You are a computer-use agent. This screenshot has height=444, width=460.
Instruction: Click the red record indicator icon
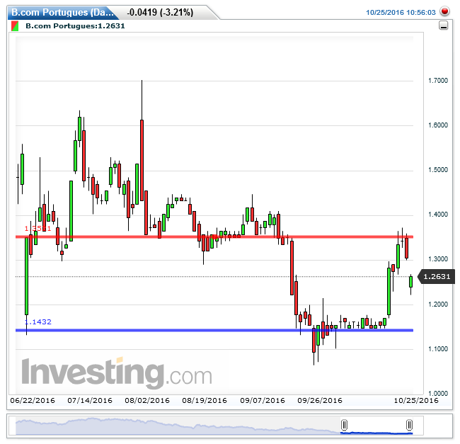(x=444, y=11)
